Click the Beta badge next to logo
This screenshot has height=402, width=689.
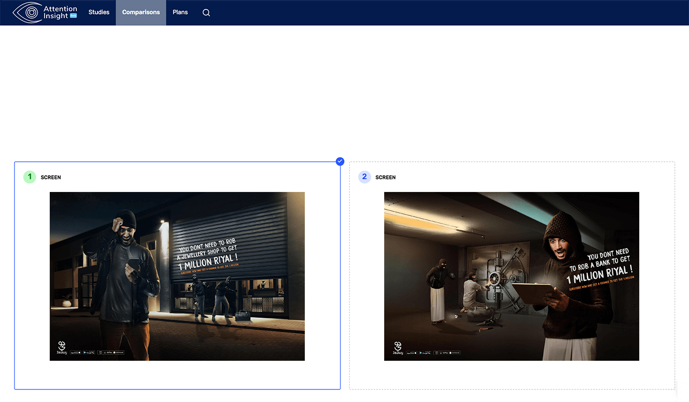tap(73, 16)
